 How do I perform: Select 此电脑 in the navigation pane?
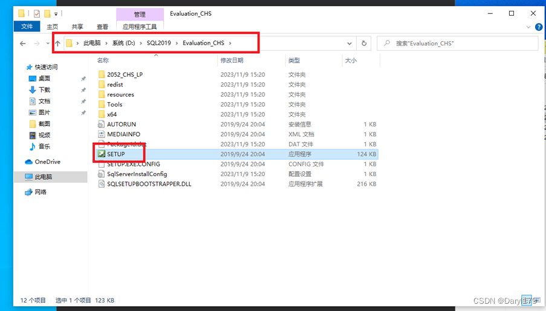(x=44, y=177)
